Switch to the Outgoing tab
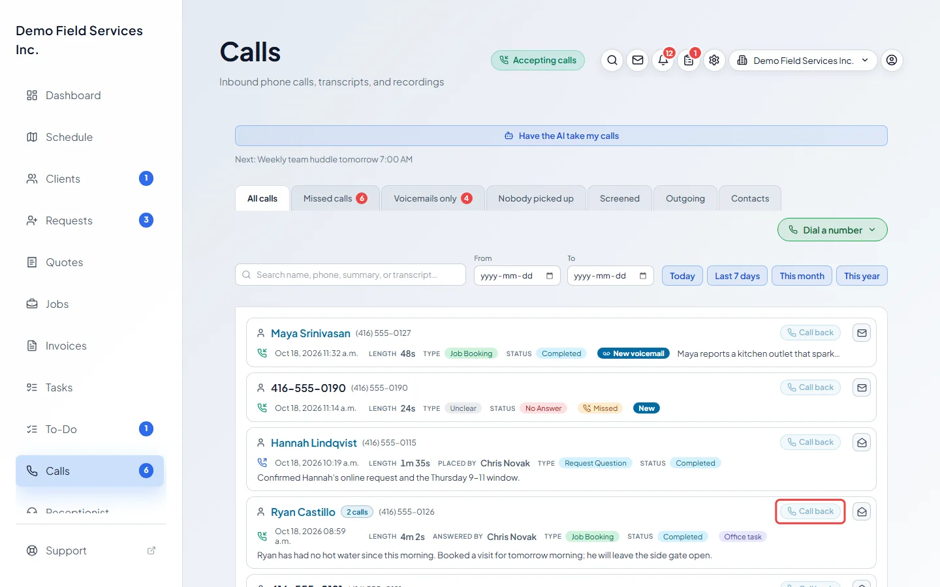940x587 pixels. click(x=685, y=198)
